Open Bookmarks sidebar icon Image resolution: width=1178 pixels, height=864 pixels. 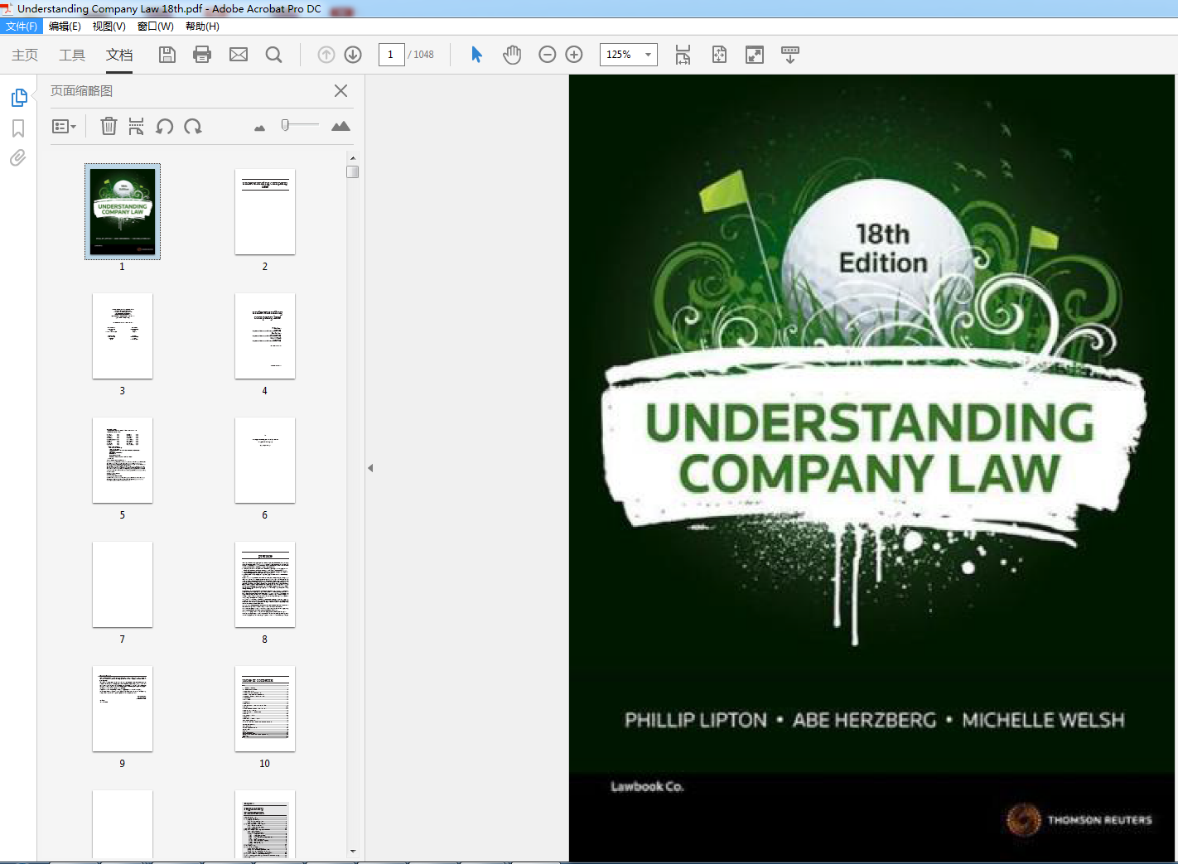click(x=18, y=128)
